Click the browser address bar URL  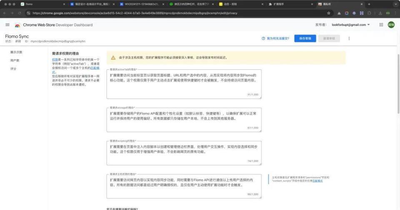(135, 13)
